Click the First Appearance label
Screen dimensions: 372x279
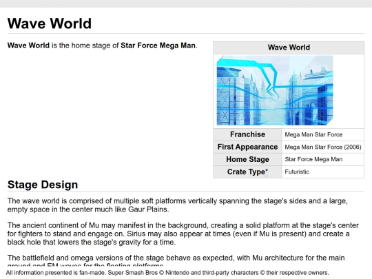pyautogui.click(x=247, y=147)
